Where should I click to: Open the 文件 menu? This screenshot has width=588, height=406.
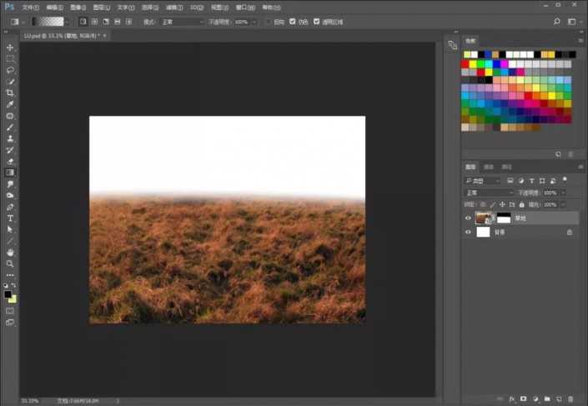(31, 7)
